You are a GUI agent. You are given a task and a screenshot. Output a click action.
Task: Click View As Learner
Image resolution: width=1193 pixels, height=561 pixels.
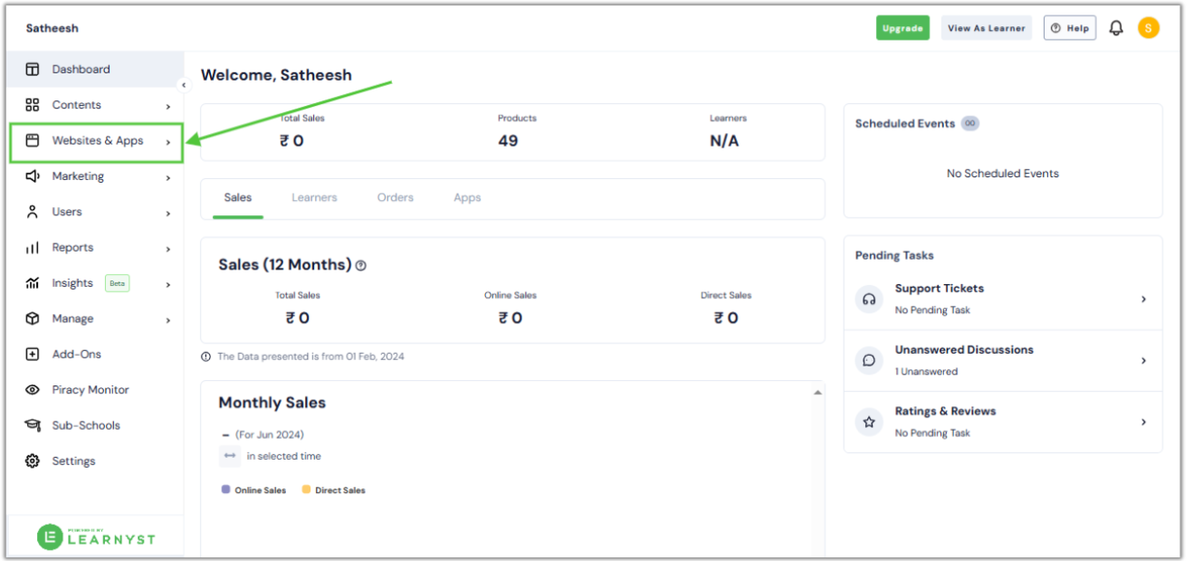(986, 27)
